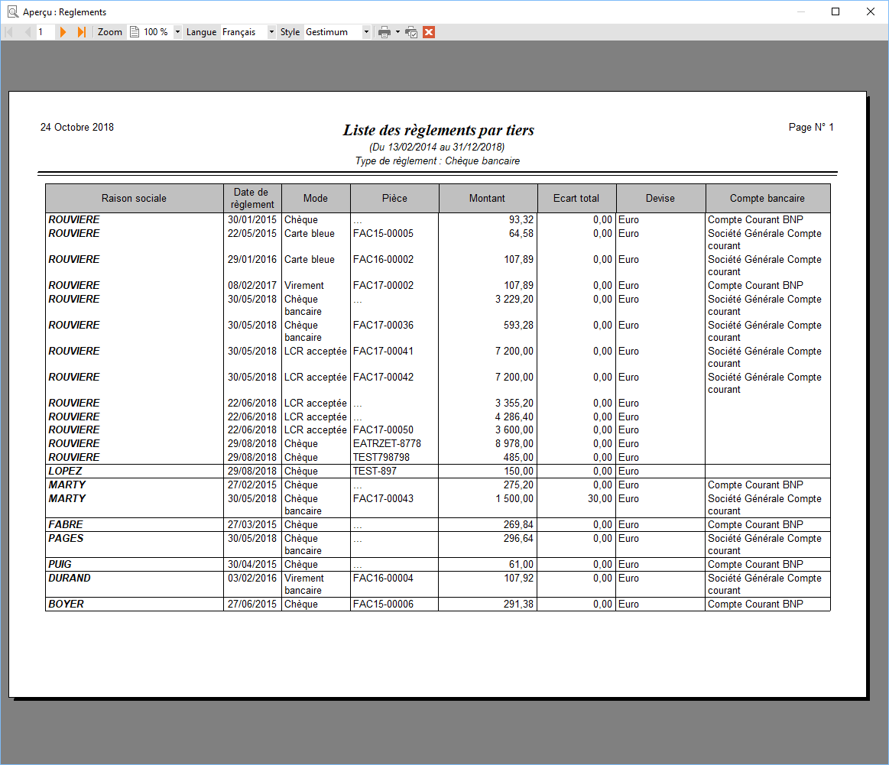Click the Montant column header
Screen dimensions: 889x765
488,199
